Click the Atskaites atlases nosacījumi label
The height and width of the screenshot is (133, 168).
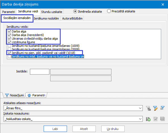coord(22,103)
